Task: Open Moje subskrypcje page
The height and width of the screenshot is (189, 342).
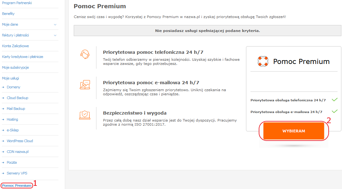Action: [x=16, y=67]
